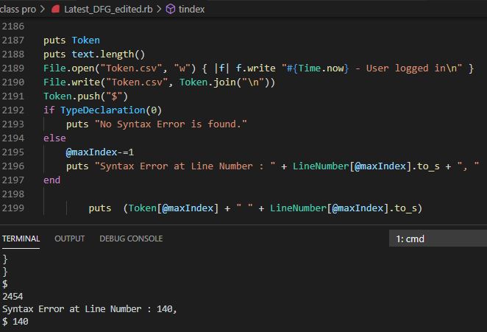Click '@maxIndex-=1' on line 2195
487x332 pixels.
(100, 152)
